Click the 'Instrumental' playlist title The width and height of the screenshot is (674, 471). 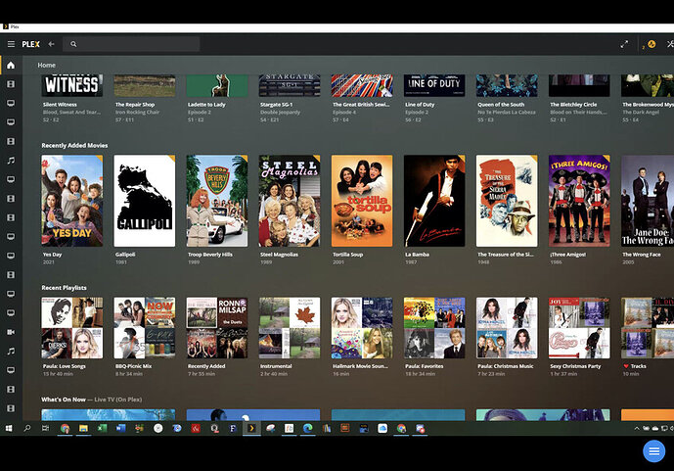click(276, 366)
